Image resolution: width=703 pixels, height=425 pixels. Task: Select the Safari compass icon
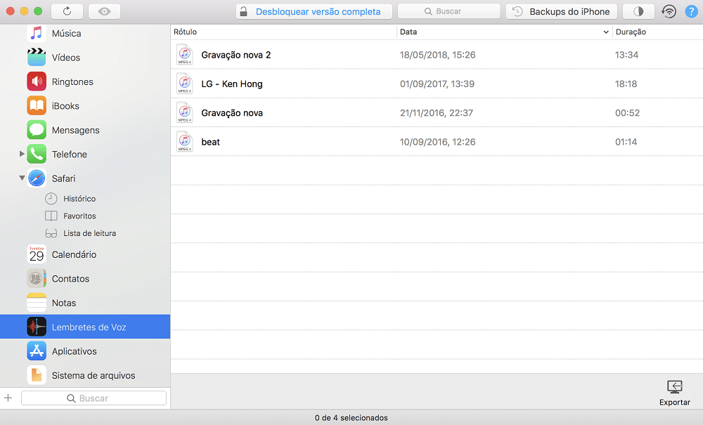(37, 178)
